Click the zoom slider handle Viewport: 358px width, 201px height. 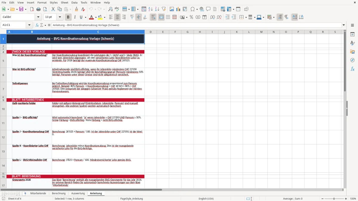[x=334, y=199]
